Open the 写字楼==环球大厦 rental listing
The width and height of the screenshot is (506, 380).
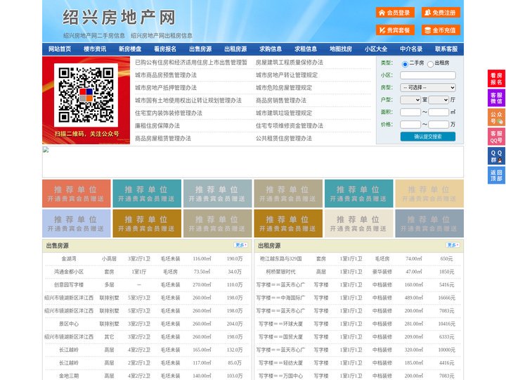click(280, 324)
